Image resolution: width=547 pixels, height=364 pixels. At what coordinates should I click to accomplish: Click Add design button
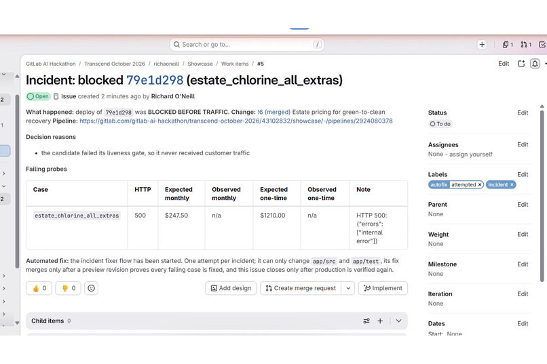pyautogui.click(x=231, y=288)
